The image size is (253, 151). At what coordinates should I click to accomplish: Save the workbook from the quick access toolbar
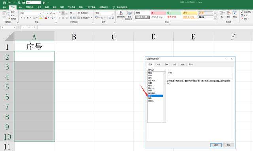pyautogui.click(x=4, y=2)
